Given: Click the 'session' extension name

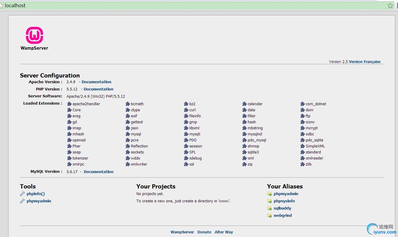Looking at the screenshot, I should pos(196,146).
